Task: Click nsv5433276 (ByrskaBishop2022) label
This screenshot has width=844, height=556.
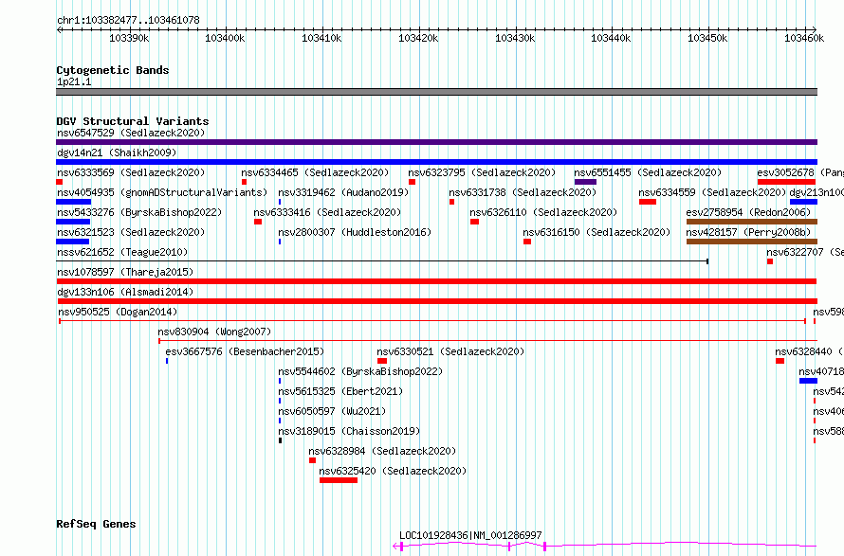Action: [139, 212]
